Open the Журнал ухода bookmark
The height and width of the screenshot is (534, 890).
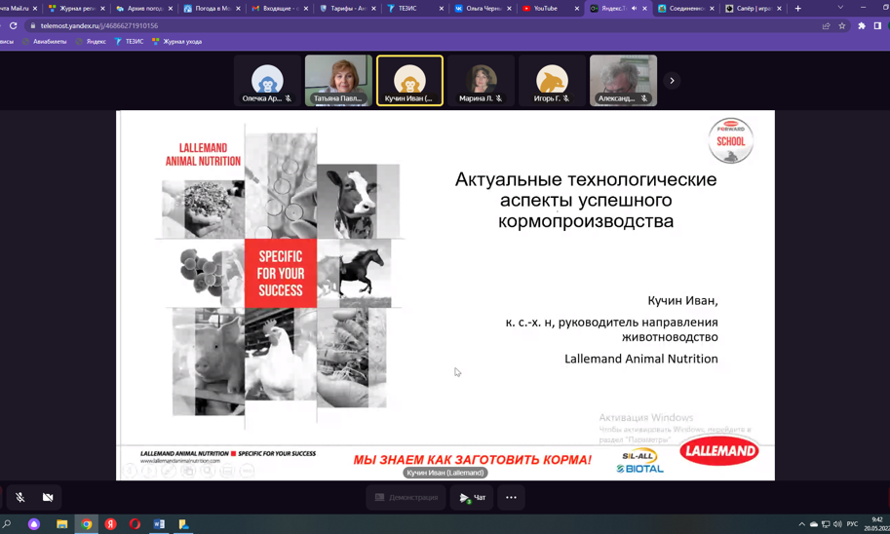tap(177, 42)
